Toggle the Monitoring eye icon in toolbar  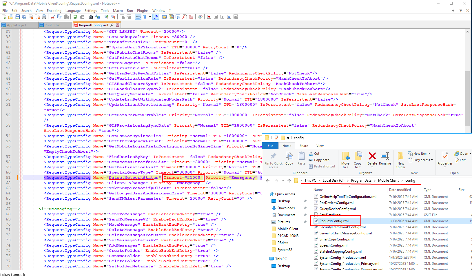pos(200,17)
